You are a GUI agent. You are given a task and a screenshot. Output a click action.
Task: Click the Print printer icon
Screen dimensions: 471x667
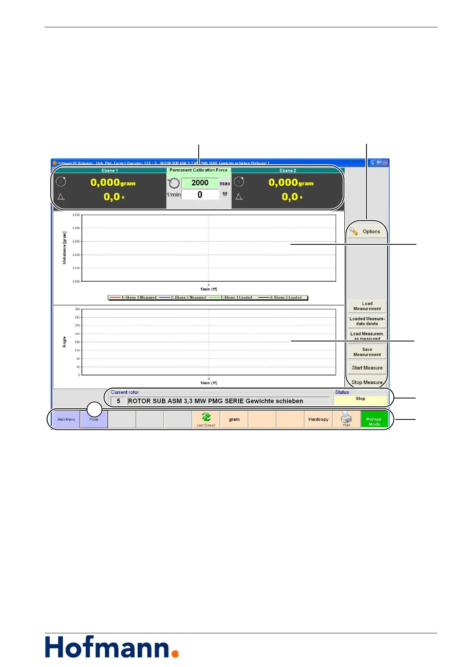346,417
